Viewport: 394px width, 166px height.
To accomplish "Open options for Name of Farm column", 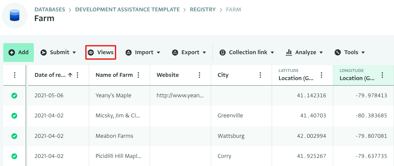I will (x=139, y=75).
